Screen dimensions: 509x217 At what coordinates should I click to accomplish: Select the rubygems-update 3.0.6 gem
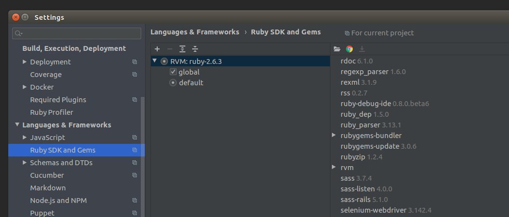point(378,146)
